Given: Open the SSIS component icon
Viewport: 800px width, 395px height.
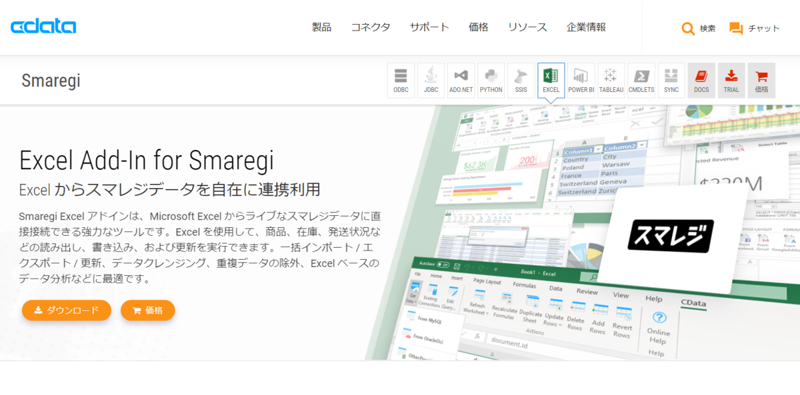Looking at the screenshot, I should [521, 81].
